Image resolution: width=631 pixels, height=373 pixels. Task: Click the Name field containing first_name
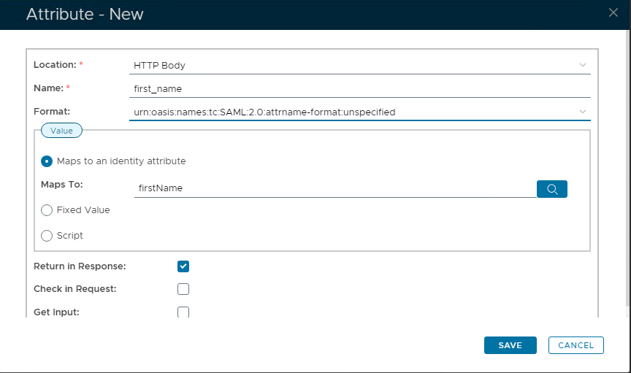pyautogui.click(x=359, y=88)
